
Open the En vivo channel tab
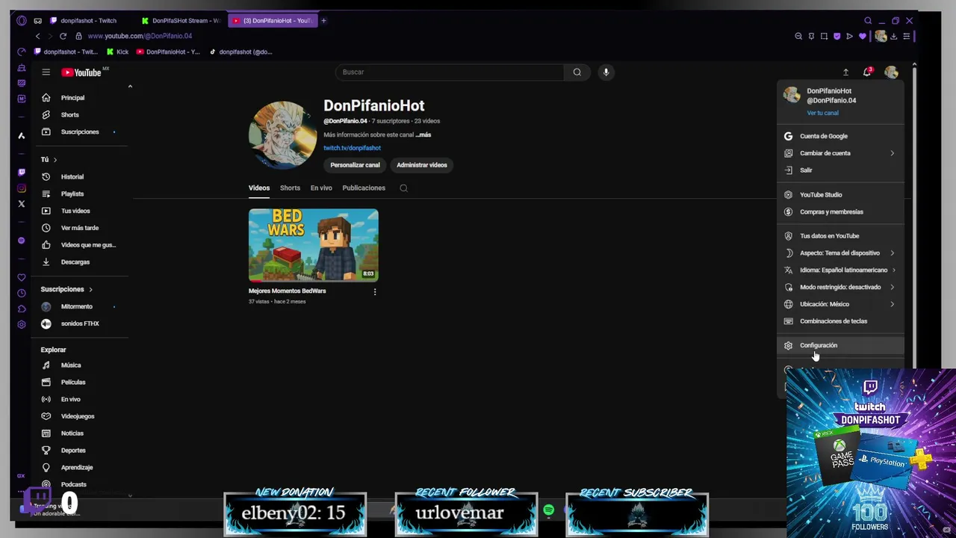click(321, 188)
